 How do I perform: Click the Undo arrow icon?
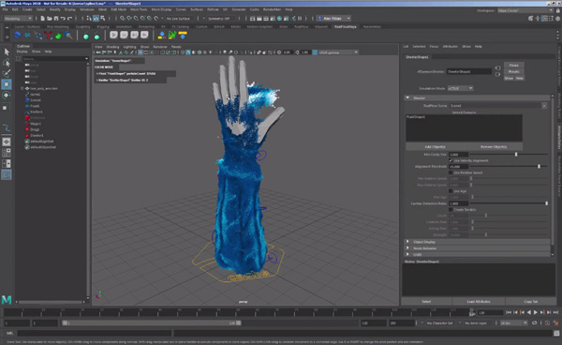[x=63, y=19]
